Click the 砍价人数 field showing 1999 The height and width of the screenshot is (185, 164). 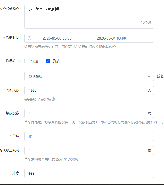point(89,91)
